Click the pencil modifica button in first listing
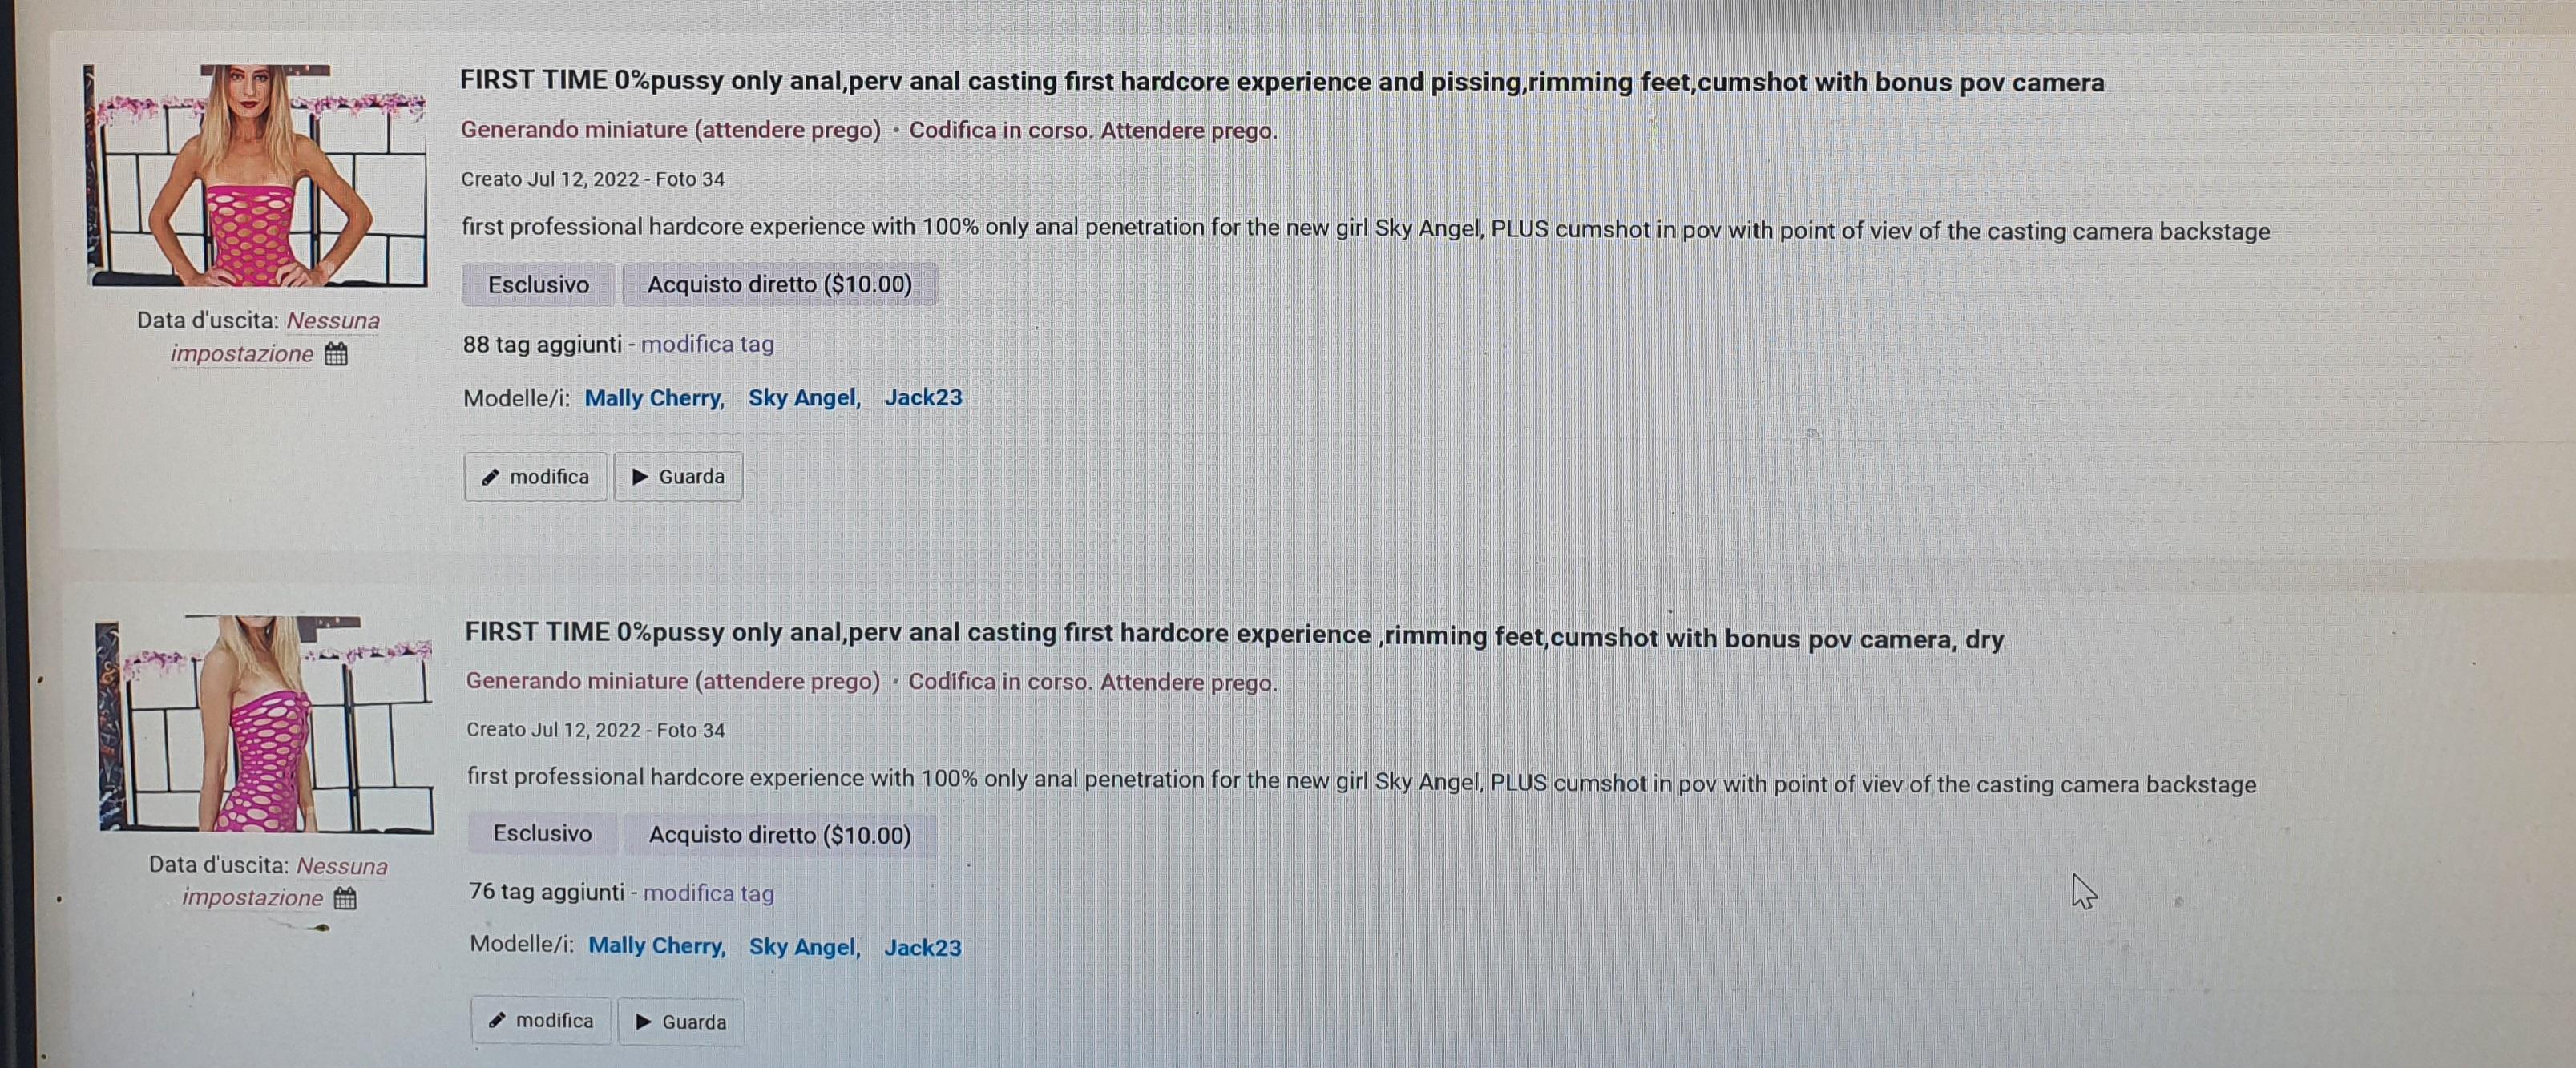The width and height of the screenshot is (2576, 1068). 535,476
